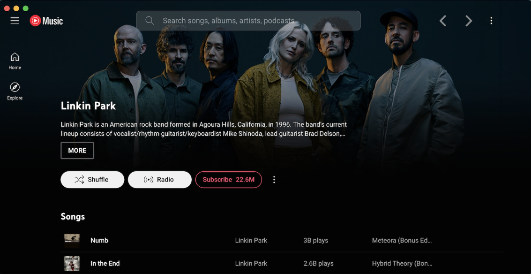The image size is (531, 274).
Task: Open the hamburger guide menu
Action: pos(15,21)
